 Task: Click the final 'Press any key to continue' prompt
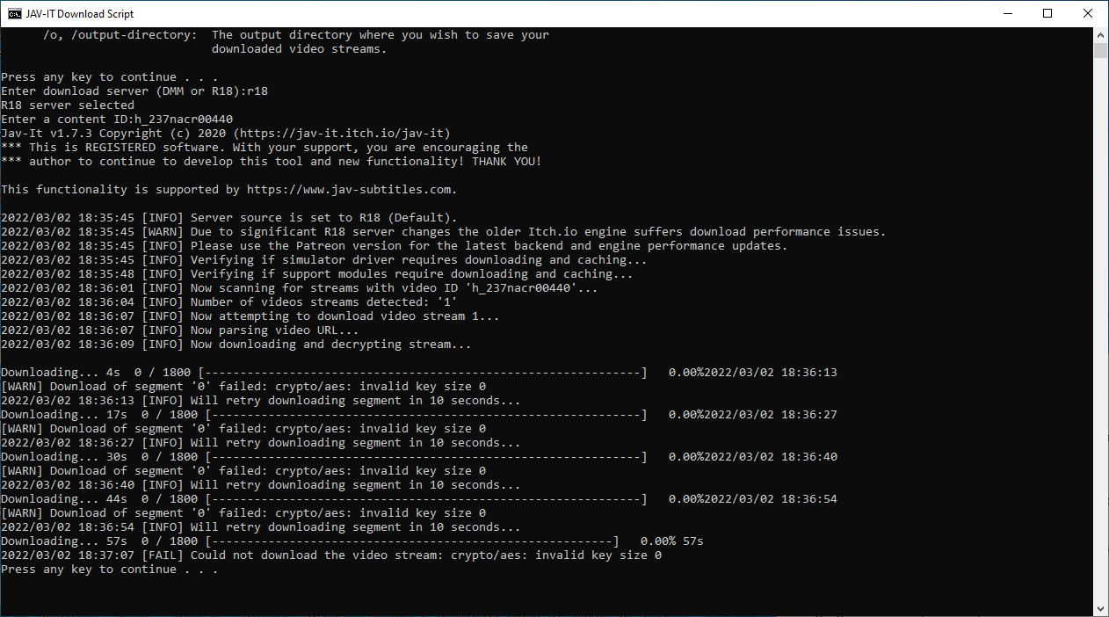pos(109,570)
